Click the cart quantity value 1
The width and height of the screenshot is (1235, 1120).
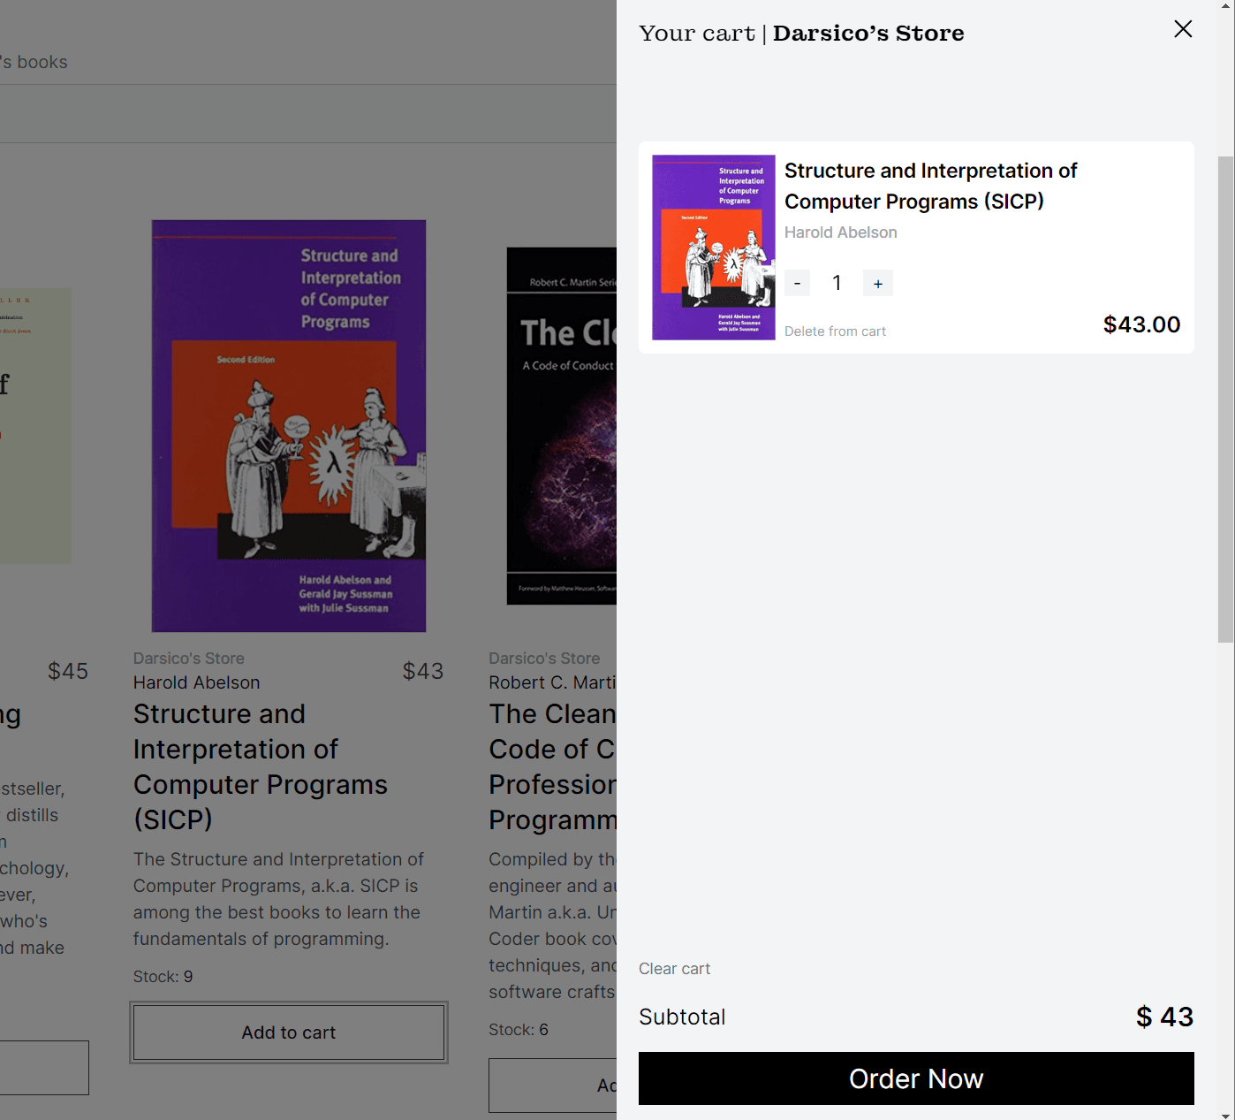pos(837,283)
